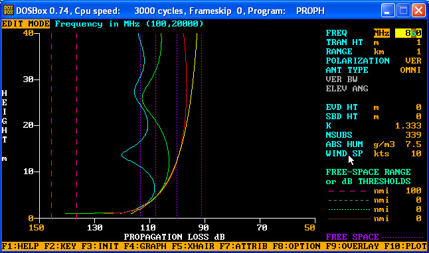Select the EVD HT value 0
The height and width of the screenshot is (253, 429).
[x=418, y=107]
